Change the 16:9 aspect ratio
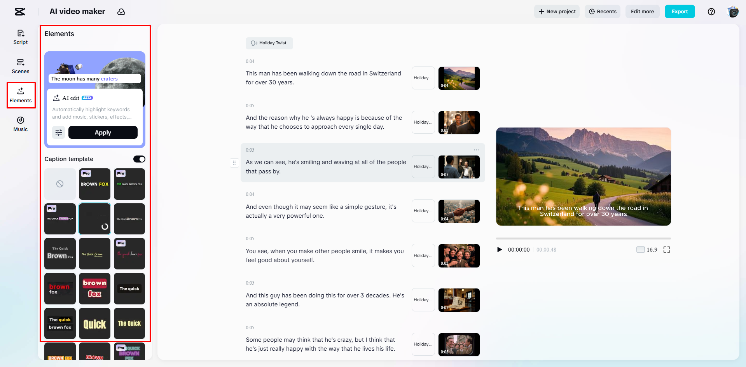 click(x=647, y=250)
